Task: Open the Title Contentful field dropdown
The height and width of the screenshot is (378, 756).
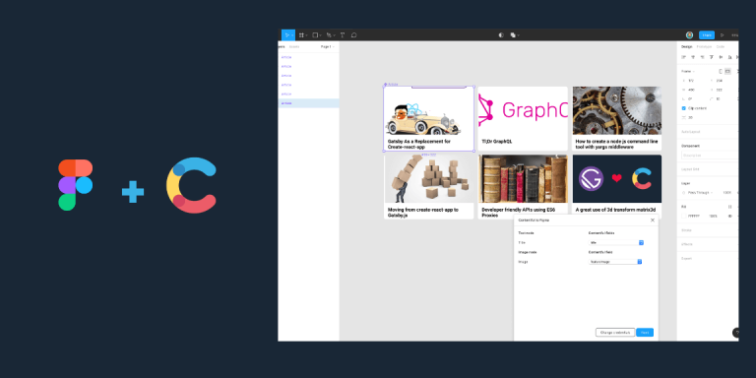Action: 615,242
